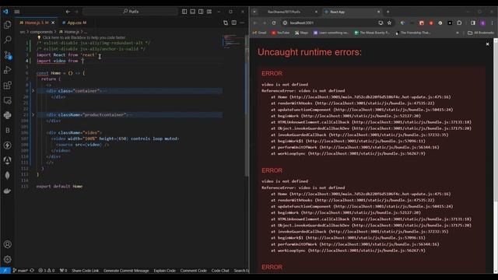Open VS Code hamburger menu
Viewport: 498px width, 280px height.
[x=17, y=12]
